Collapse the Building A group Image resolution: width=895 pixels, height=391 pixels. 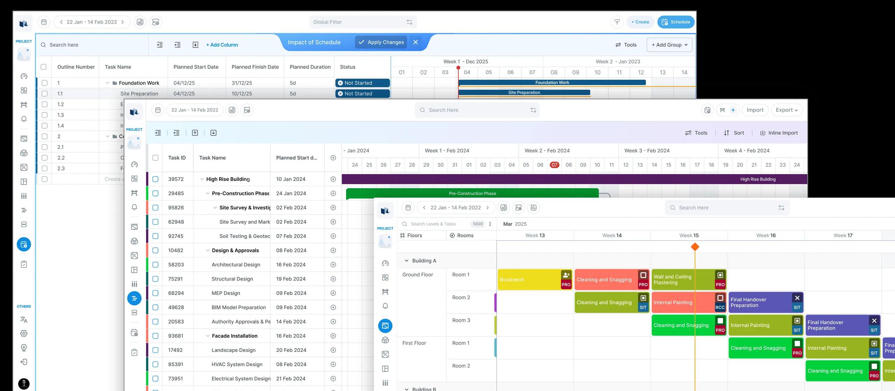(x=407, y=261)
